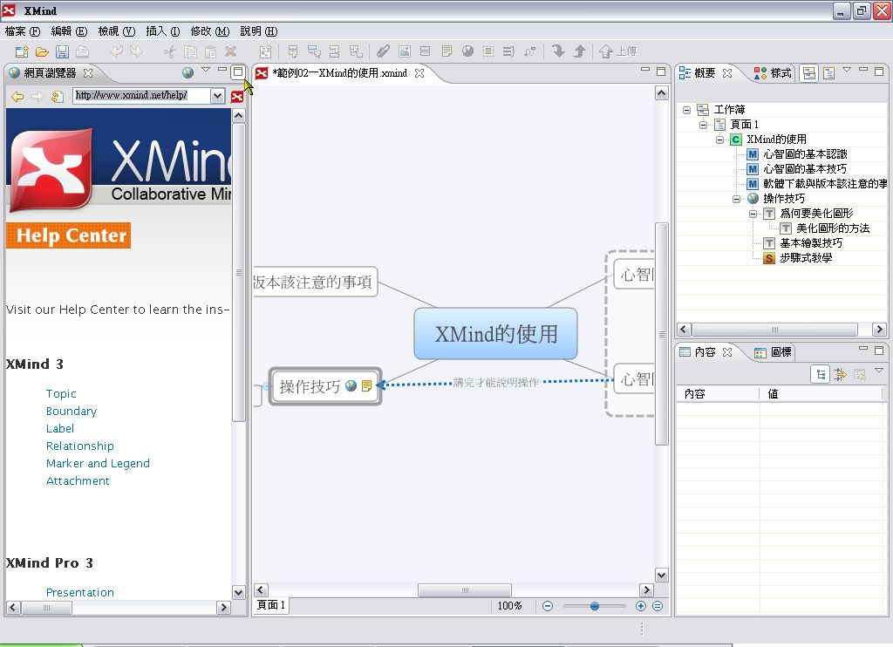Click the zoom slider handle
Image resolution: width=893 pixels, height=647 pixels.
pos(595,606)
